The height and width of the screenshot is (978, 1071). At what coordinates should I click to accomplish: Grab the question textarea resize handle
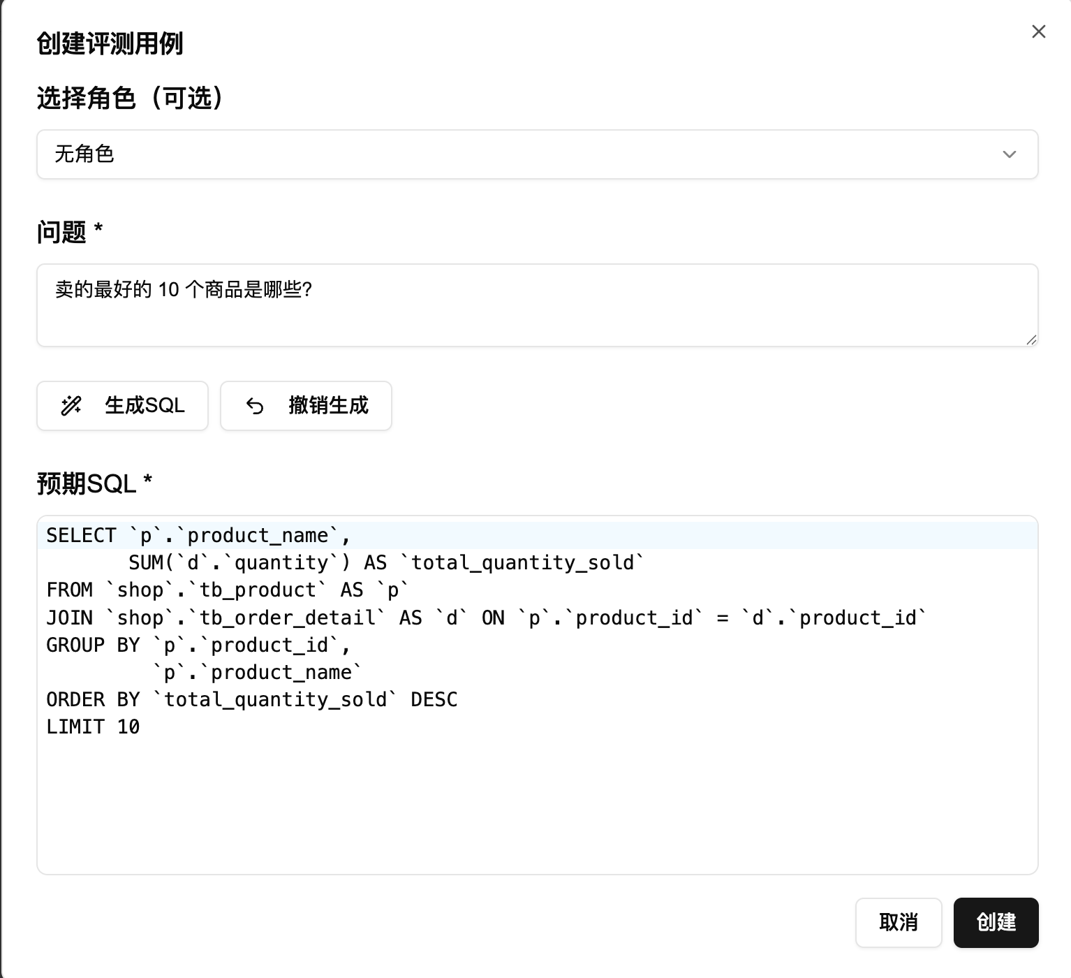[1031, 340]
